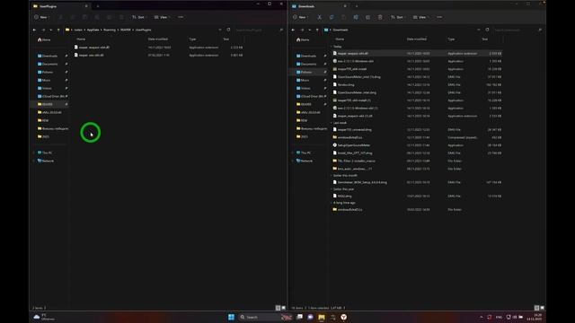
Task: Go back in the UserPlugins window
Action: click(x=34, y=30)
